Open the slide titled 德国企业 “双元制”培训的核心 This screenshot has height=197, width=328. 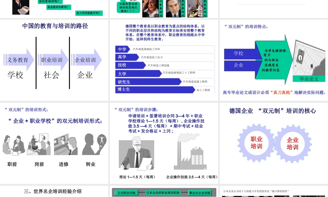click(x=274, y=143)
